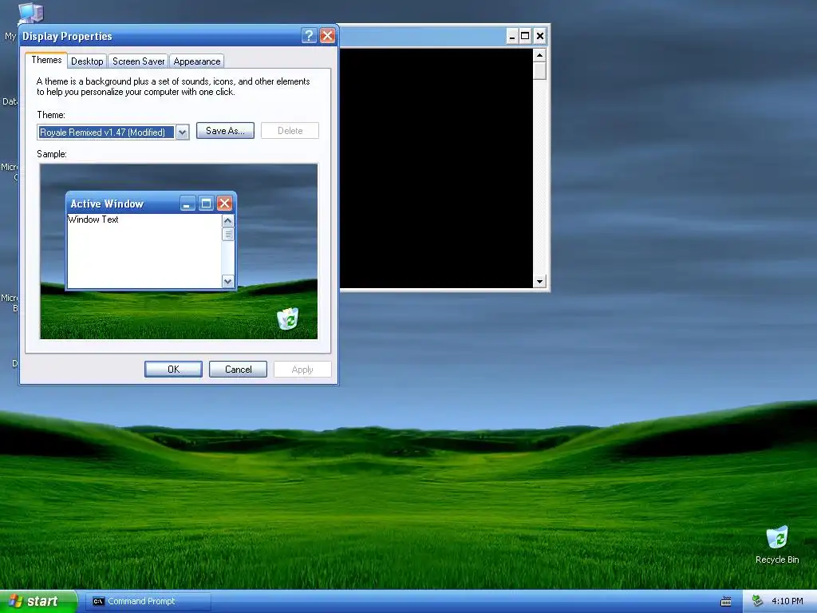
Task: Click the network tray icon beside the clock
Action: [x=758, y=601]
